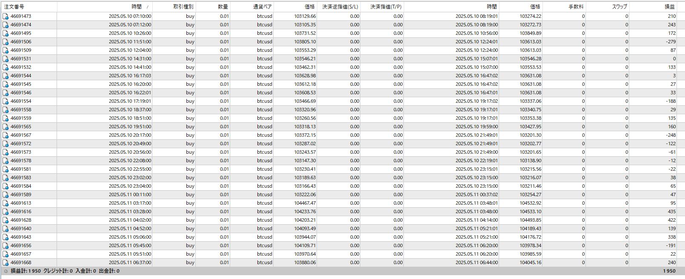Select the icon next to order 46691583
Image resolution: width=685 pixels, height=279 pixels.
click(6, 178)
